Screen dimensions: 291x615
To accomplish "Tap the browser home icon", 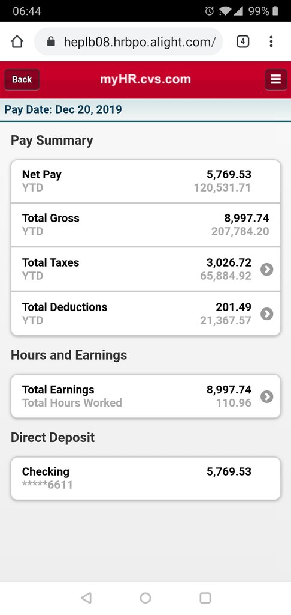I will click(17, 42).
